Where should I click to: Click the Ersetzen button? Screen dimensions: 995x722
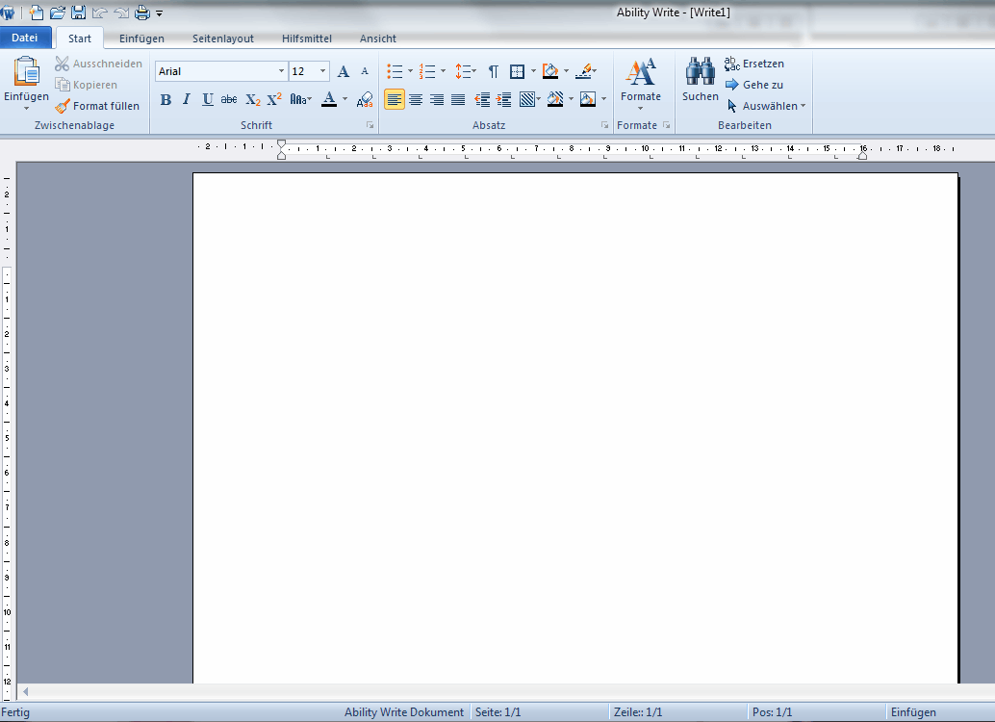tap(753, 64)
